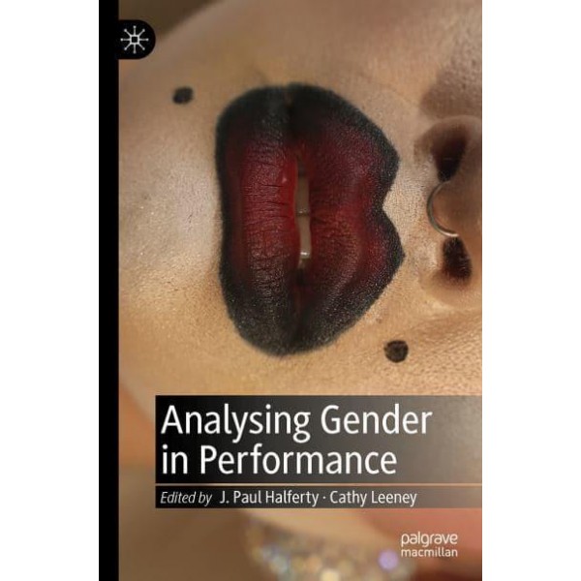
Task: Click the black beauty mark below the lips
Action: pos(396,351)
